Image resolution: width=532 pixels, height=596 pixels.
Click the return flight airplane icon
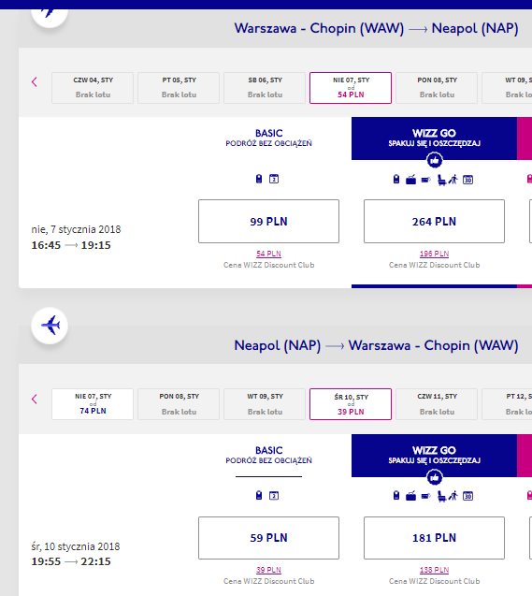coord(50,326)
